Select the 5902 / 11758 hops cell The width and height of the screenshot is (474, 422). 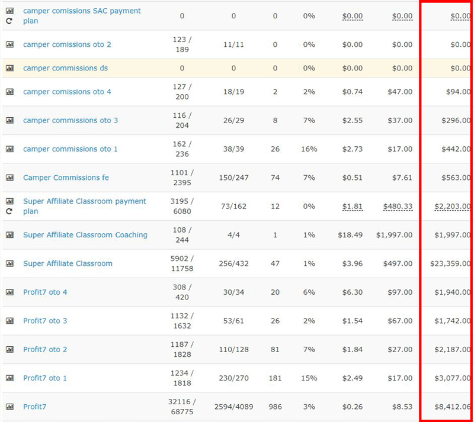(182, 264)
